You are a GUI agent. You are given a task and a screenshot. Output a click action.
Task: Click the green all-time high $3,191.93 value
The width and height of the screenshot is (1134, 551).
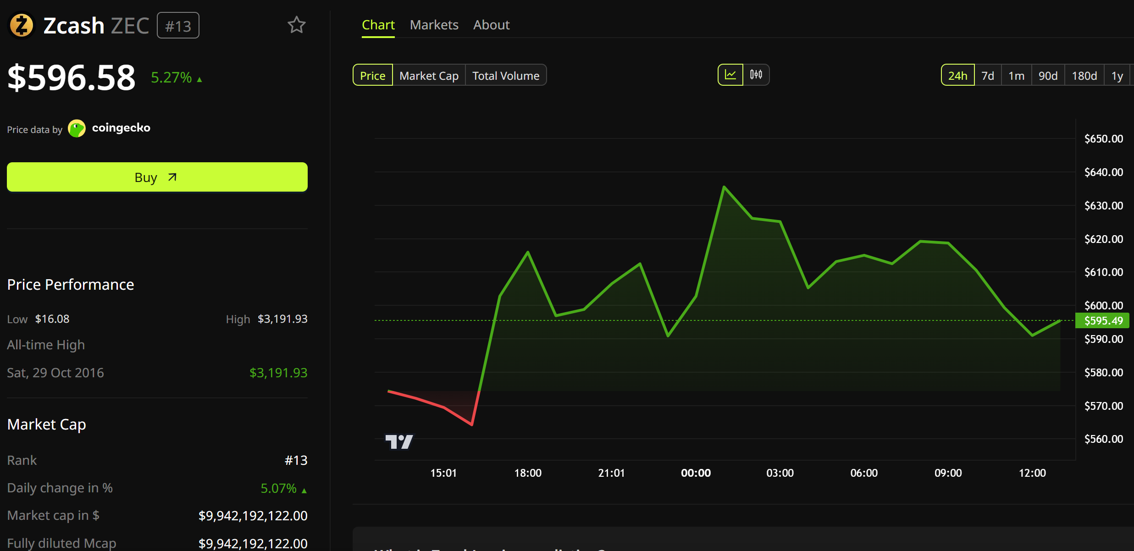click(278, 373)
